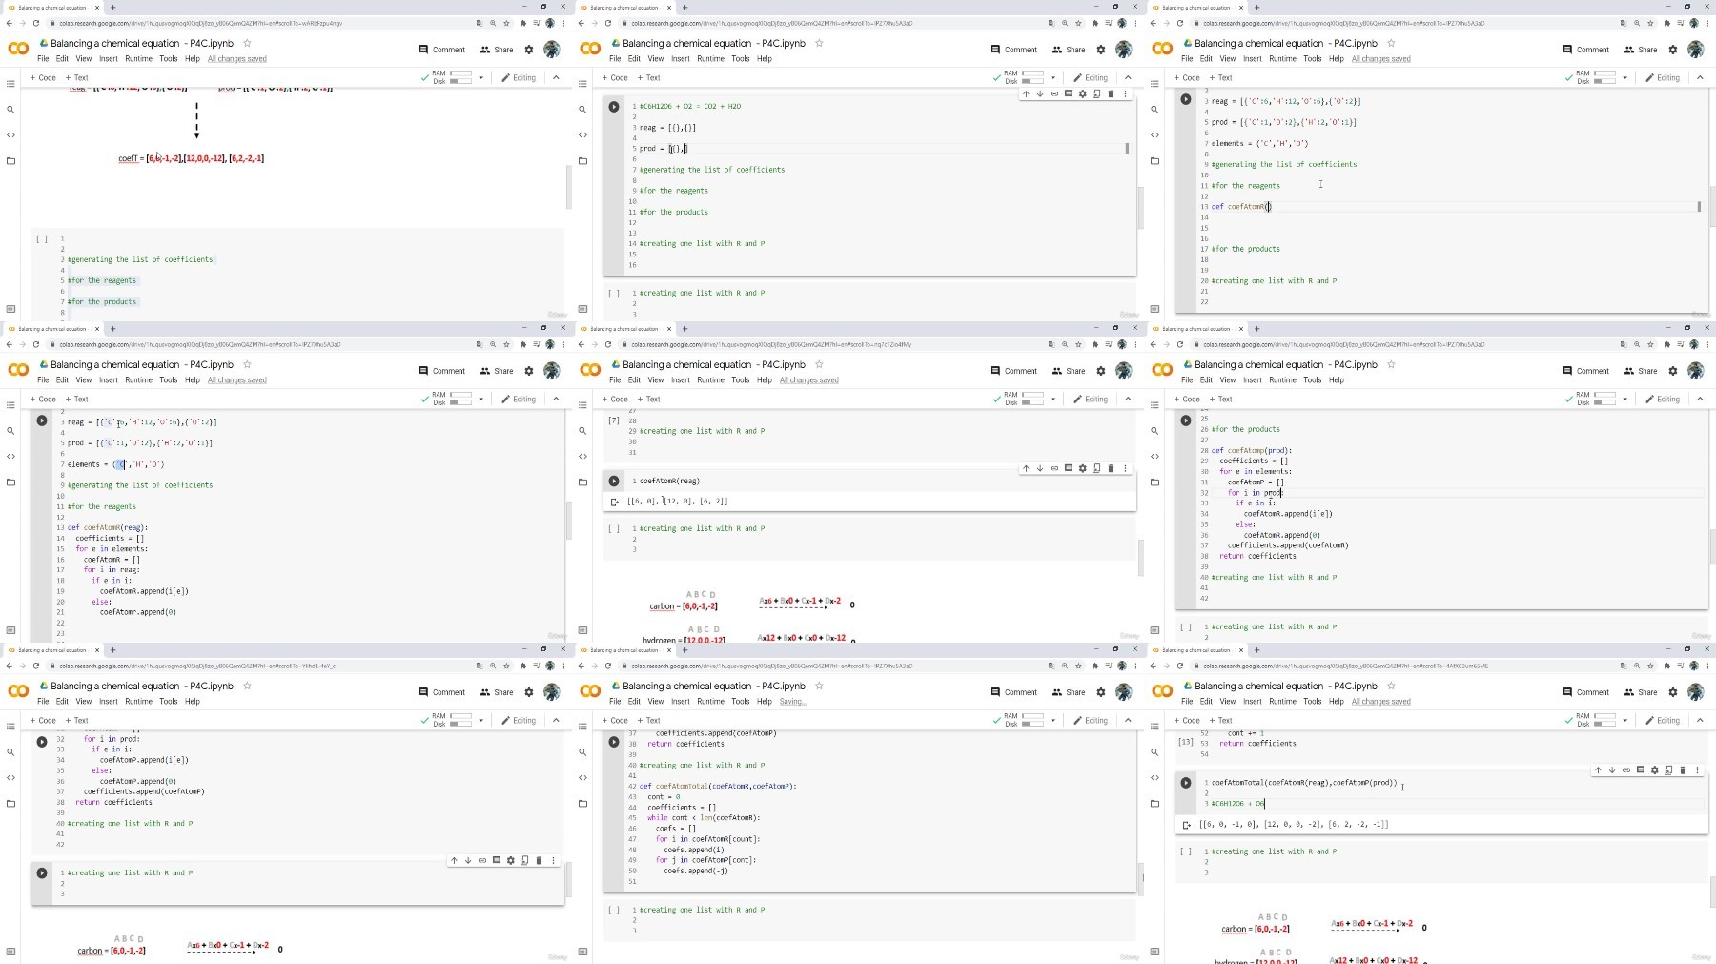Delete cell via trash icon above 'coefAtomR(reag)' call

click(x=1111, y=468)
